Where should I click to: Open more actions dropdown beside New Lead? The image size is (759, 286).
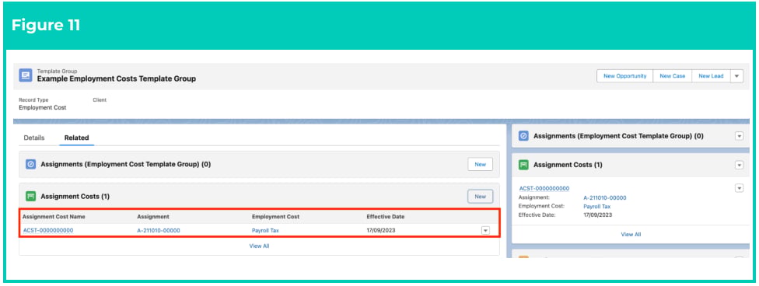[x=736, y=76]
